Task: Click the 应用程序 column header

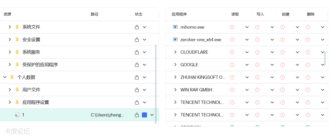Action: click(x=179, y=14)
